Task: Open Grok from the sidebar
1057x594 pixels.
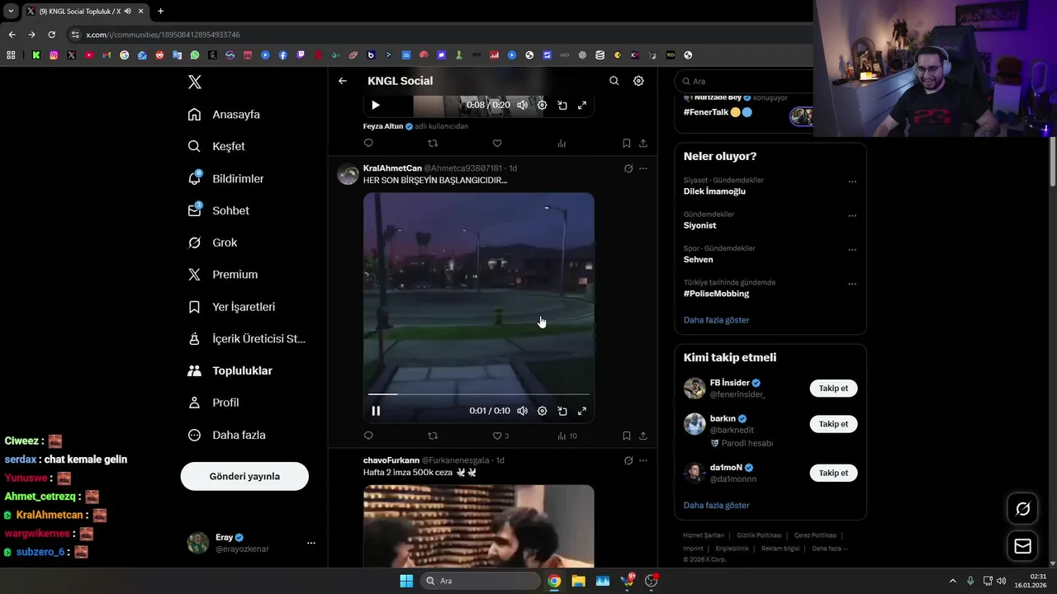Action: coord(212,243)
